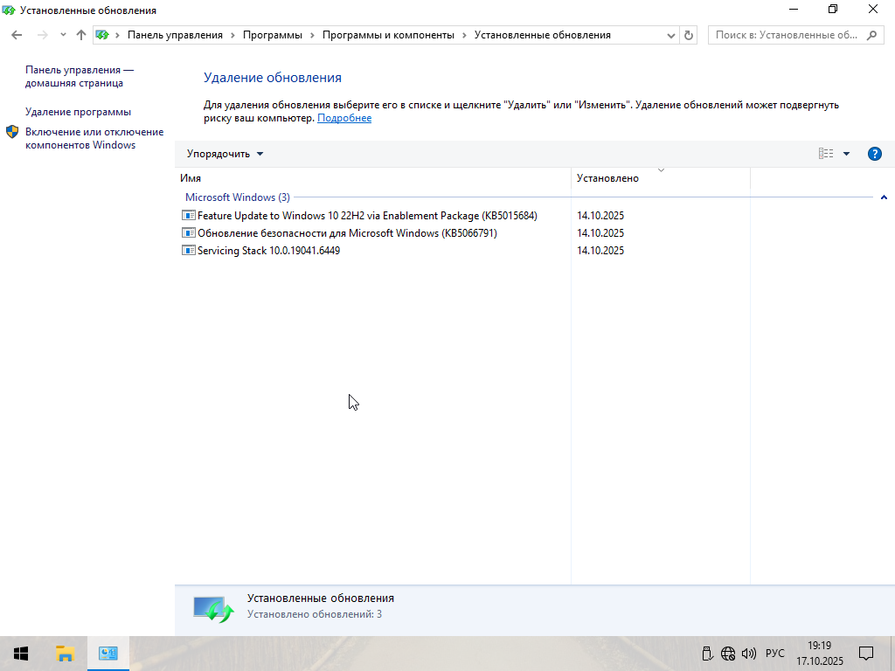Open the help question mark icon
The height and width of the screenshot is (671, 895).
click(x=874, y=154)
